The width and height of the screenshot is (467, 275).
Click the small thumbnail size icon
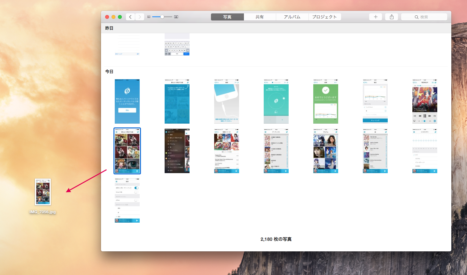(149, 17)
